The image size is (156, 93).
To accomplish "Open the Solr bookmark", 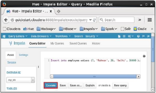I will 126,29.
